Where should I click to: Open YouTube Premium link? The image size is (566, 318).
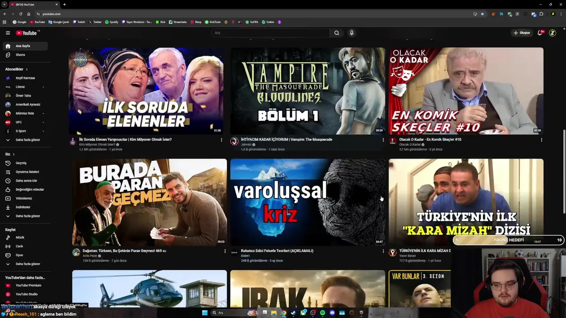[x=25, y=285]
